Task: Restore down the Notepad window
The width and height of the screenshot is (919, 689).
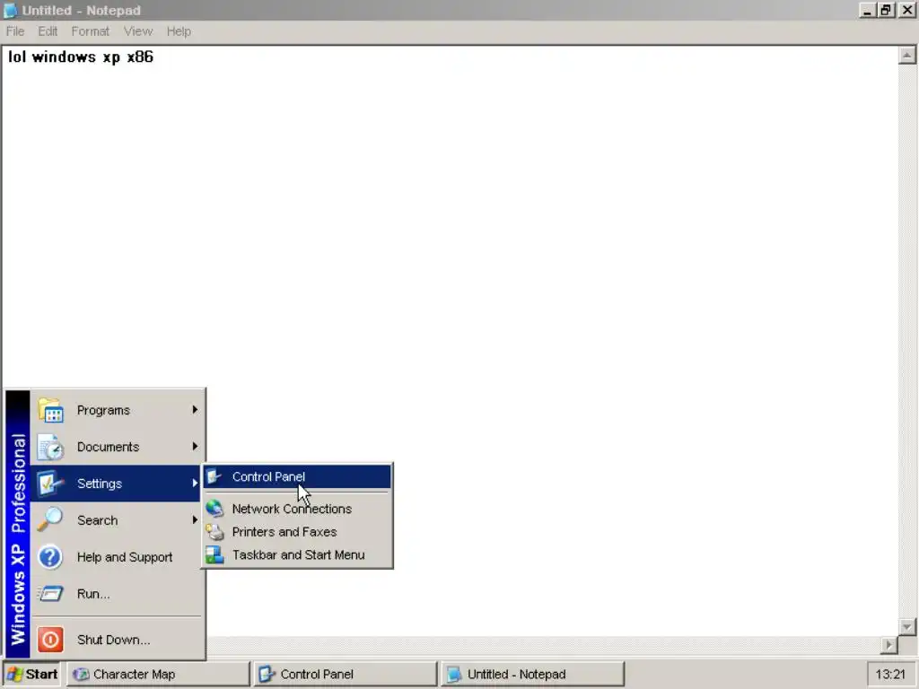Action: (886, 10)
